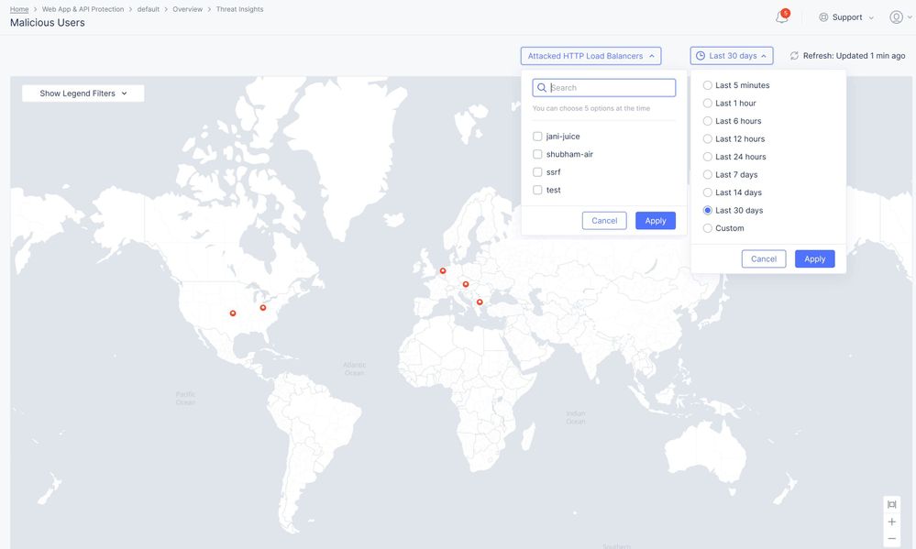This screenshot has height=549, width=916.
Task: Zoom in on the map
Action: click(x=891, y=522)
